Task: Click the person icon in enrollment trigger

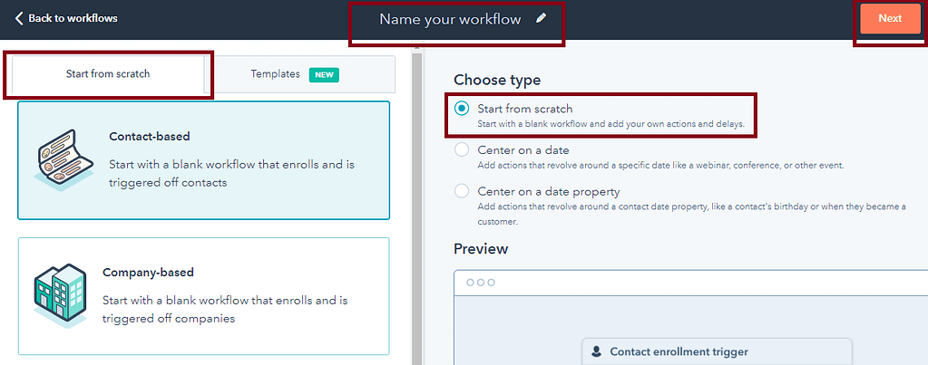Action: [597, 352]
